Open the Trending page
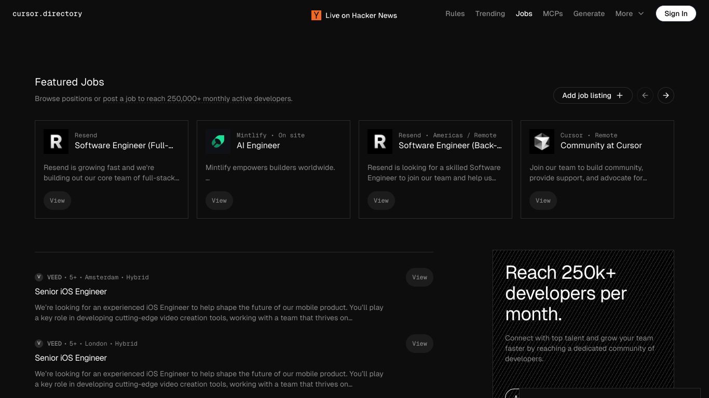 coord(490,13)
